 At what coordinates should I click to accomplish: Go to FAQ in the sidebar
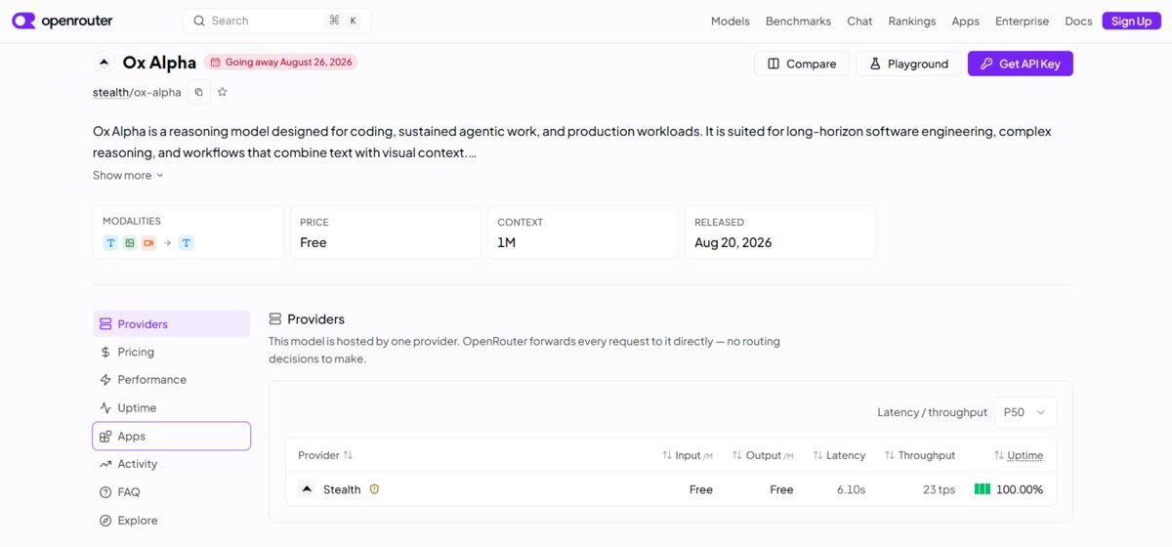click(x=171, y=492)
